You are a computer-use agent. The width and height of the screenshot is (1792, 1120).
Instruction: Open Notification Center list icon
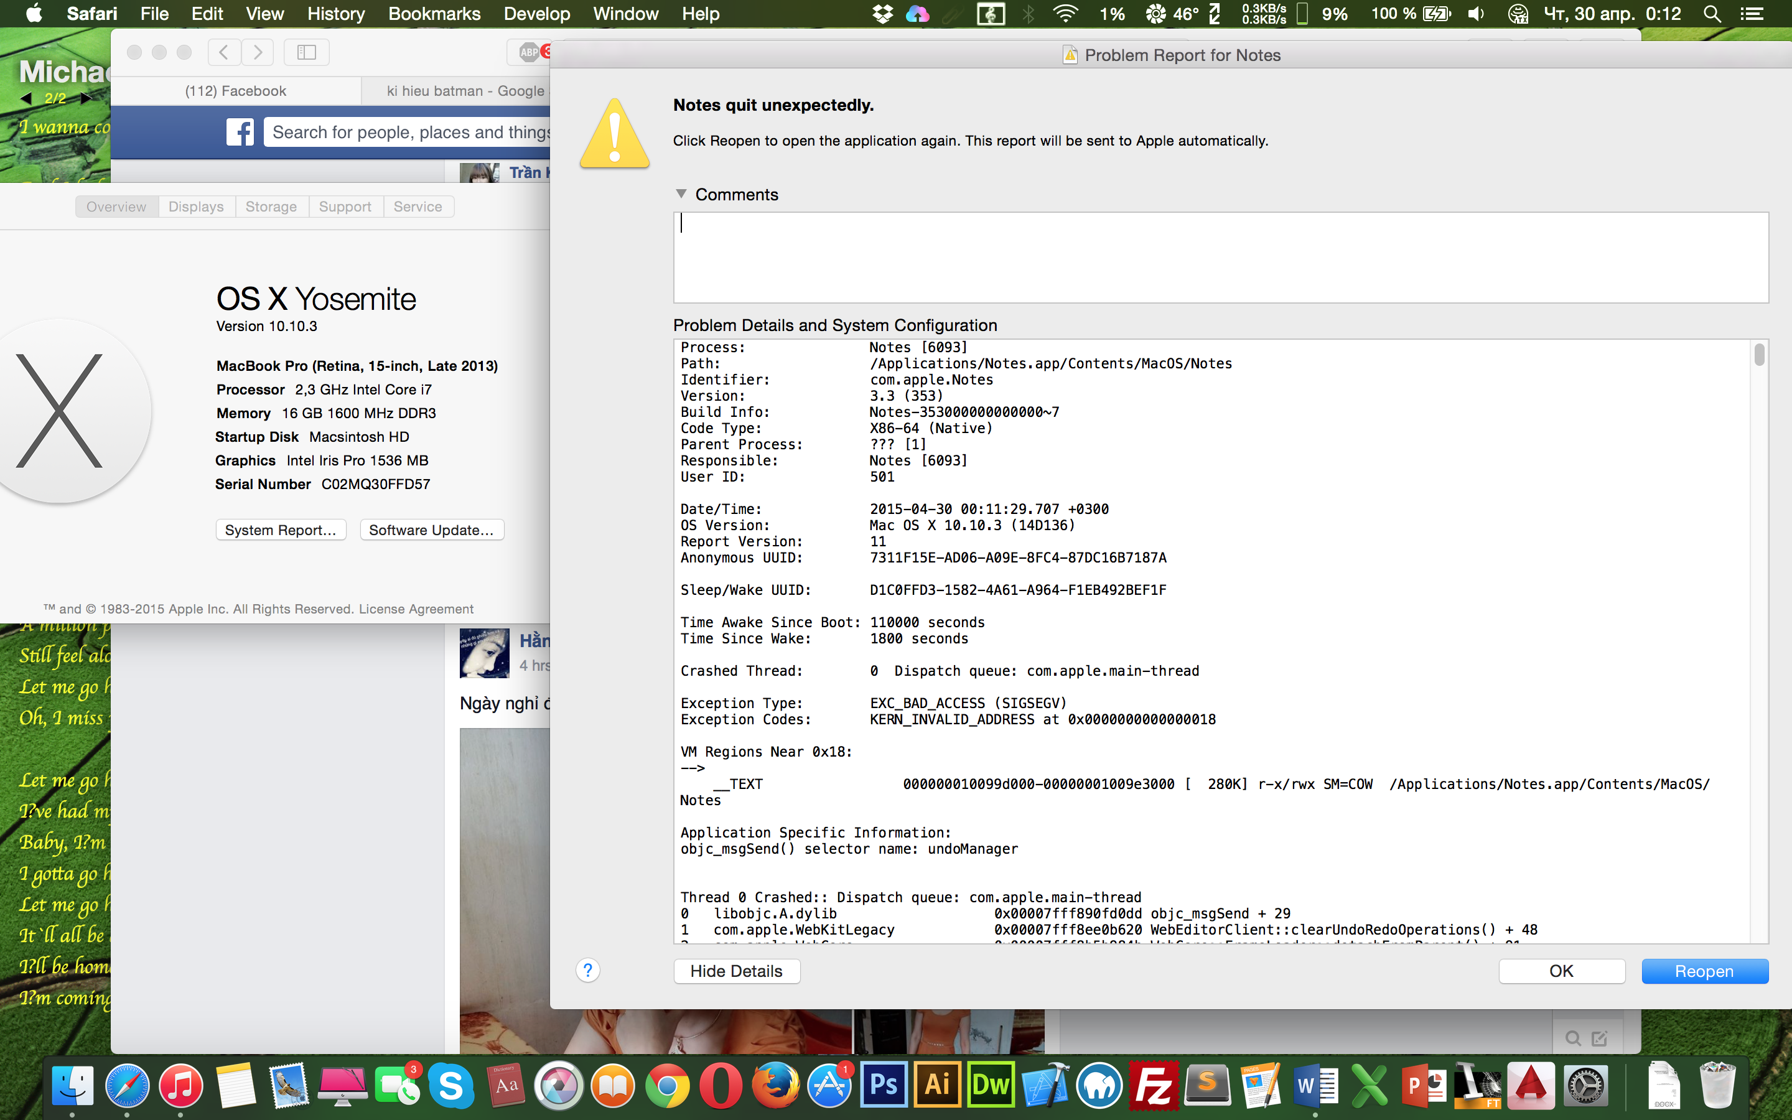1752,14
